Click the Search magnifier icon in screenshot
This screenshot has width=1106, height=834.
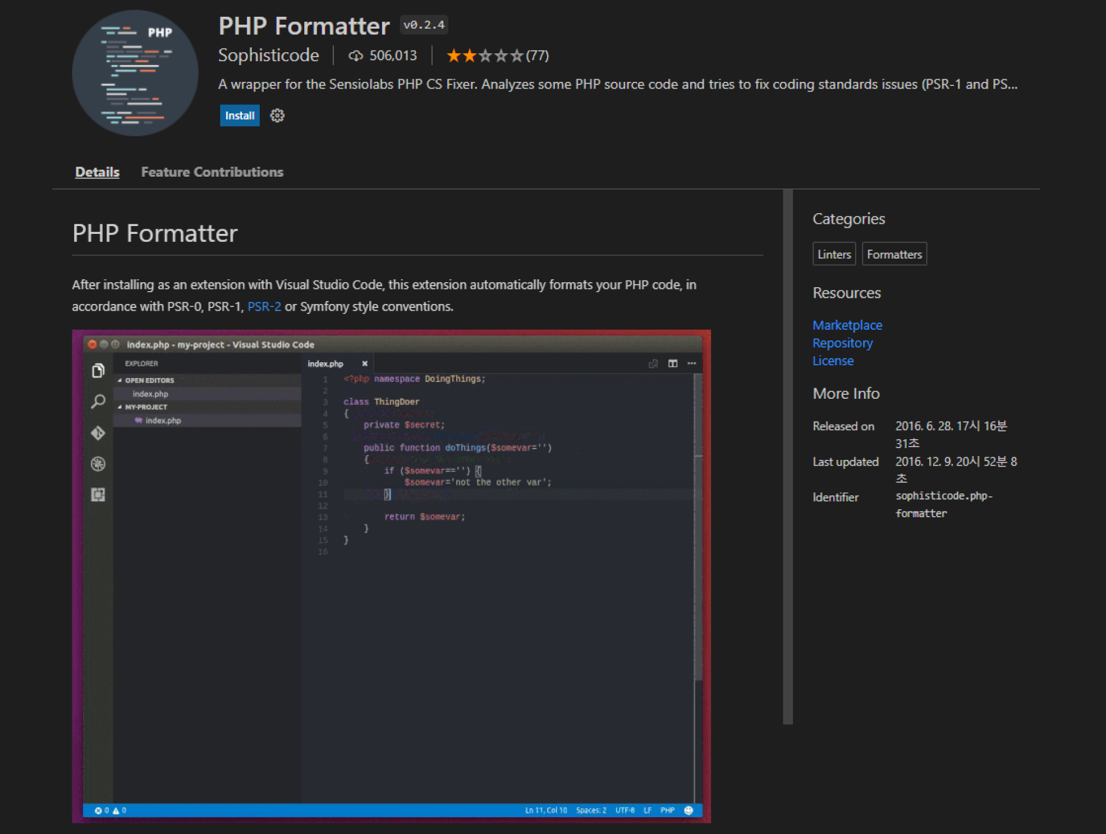point(98,402)
